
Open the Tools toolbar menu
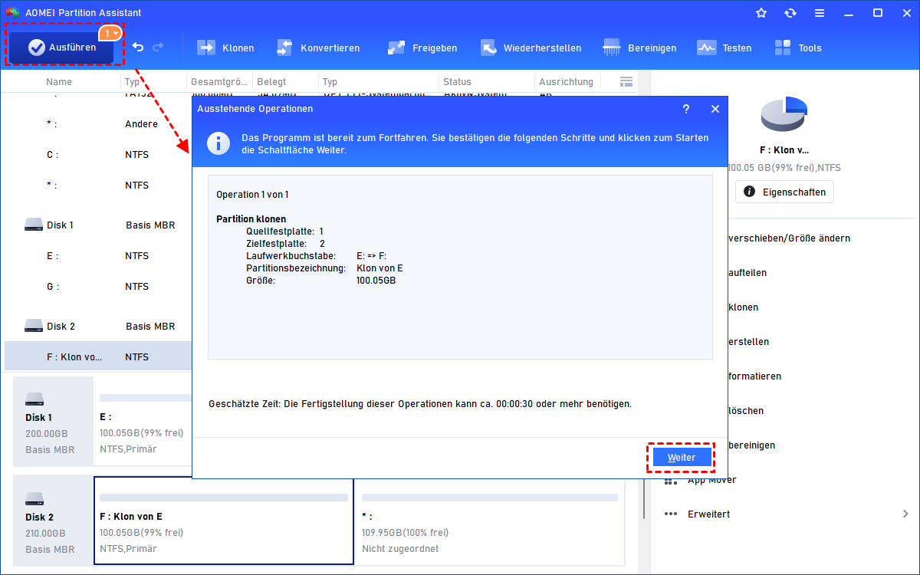797,48
